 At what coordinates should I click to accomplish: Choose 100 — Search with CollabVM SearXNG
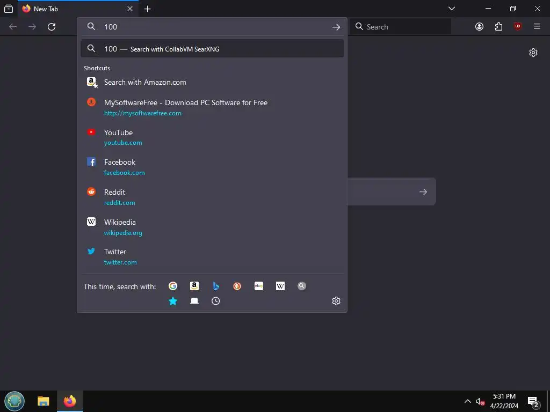(x=212, y=49)
